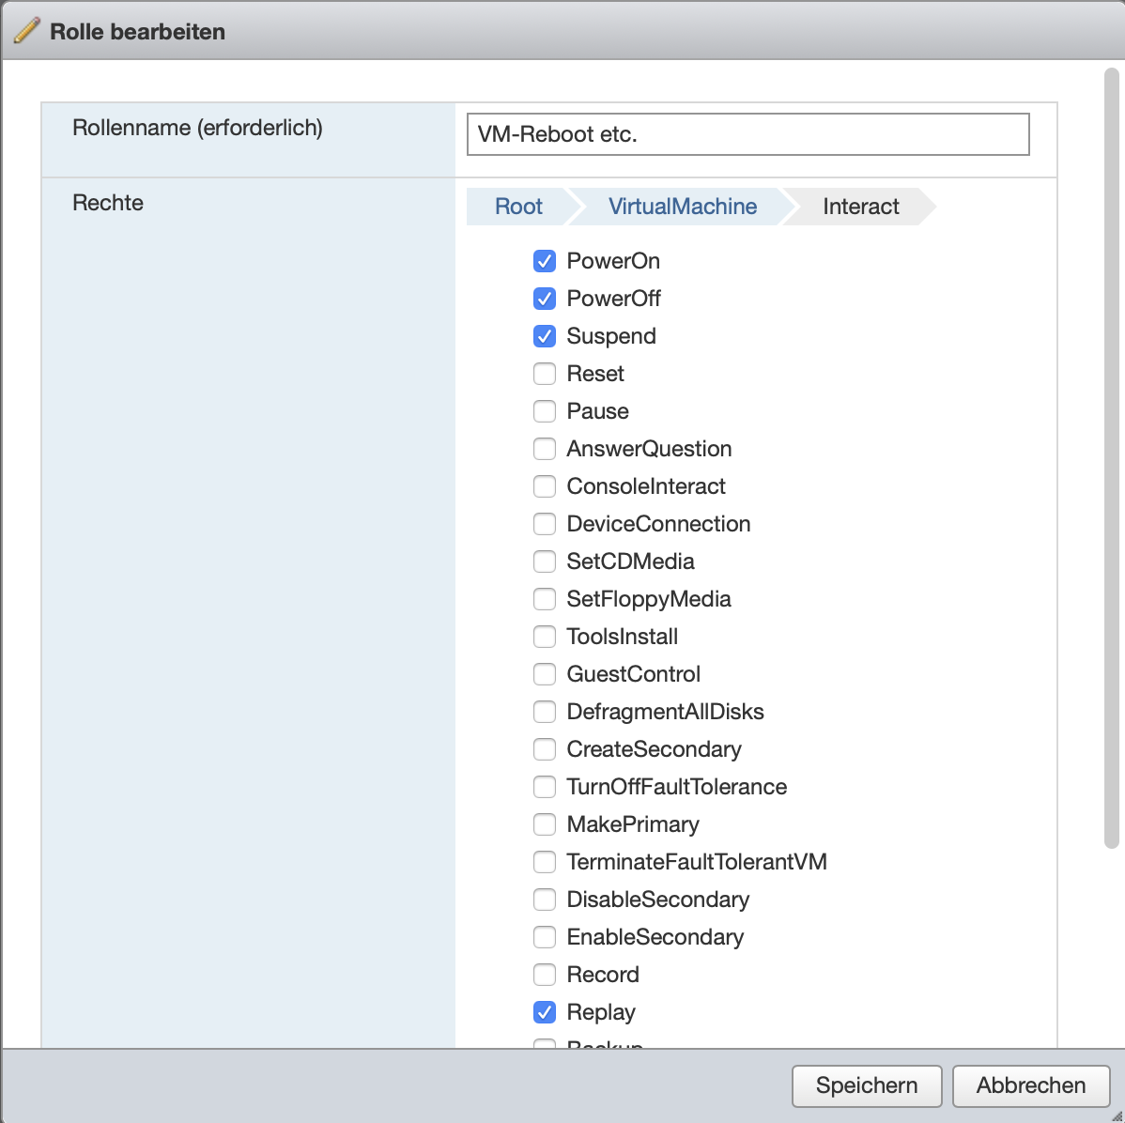Image resolution: width=1125 pixels, height=1123 pixels.
Task: Disable the Suspend permission checkbox
Action: coord(545,336)
